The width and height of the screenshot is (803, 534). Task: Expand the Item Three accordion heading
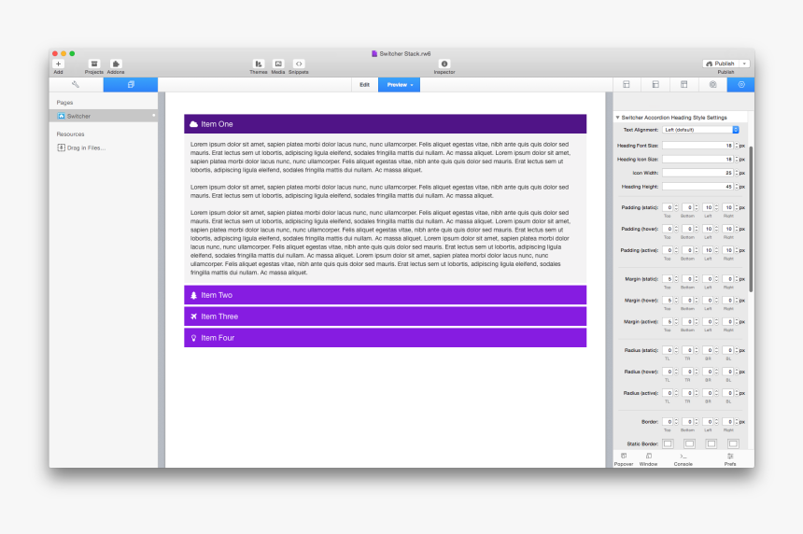click(385, 316)
